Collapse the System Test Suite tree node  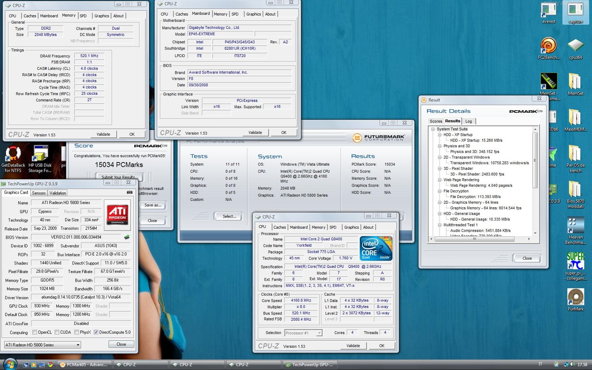pos(433,129)
